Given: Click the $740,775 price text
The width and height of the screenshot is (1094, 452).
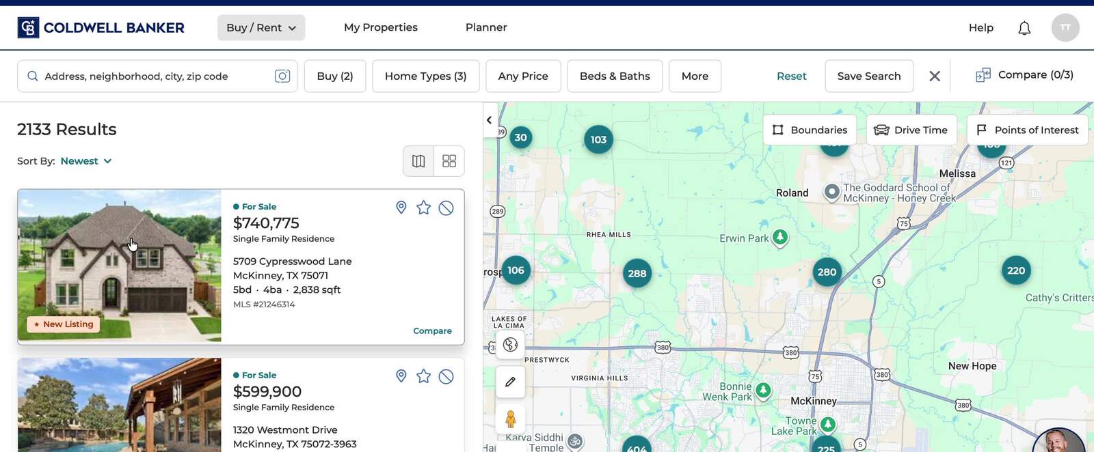Looking at the screenshot, I should (266, 223).
